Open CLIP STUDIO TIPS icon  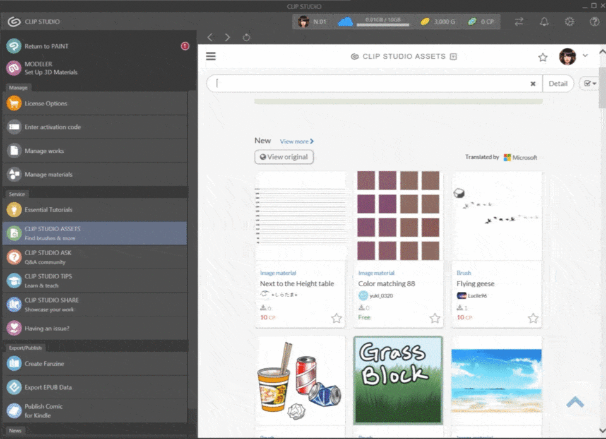[14, 281]
